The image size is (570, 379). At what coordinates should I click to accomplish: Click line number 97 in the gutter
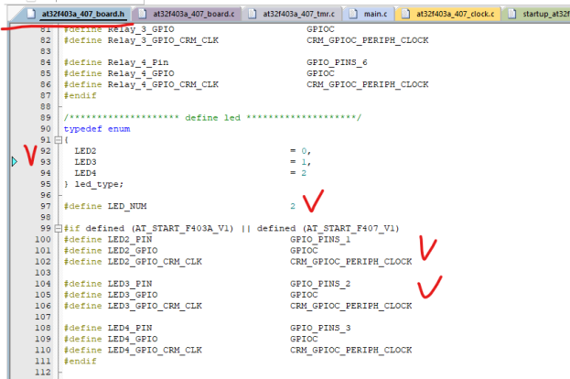(41, 206)
